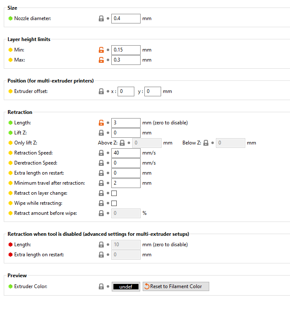Click the lock icon for Extruder Color

(x=101, y=286)
